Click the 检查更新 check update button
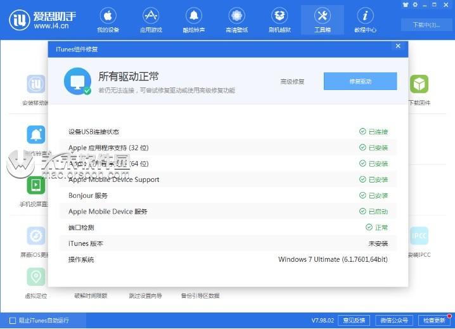This screenshot has height=329, width=455. click(x=434, y=320)
